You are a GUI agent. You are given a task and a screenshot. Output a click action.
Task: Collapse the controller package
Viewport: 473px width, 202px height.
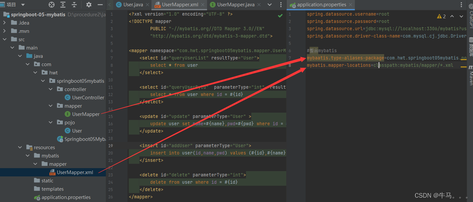(51, 89)
